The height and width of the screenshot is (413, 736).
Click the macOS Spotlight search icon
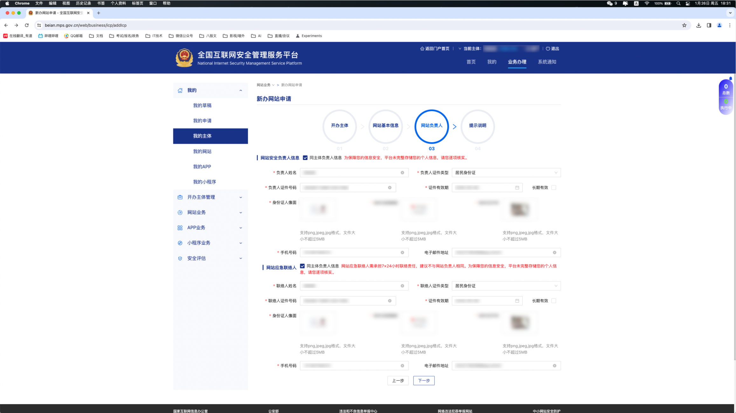678,3
